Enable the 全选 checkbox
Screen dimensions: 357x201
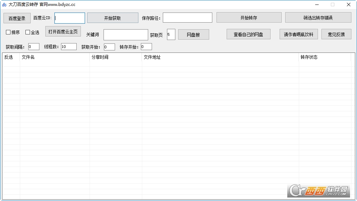28,32
